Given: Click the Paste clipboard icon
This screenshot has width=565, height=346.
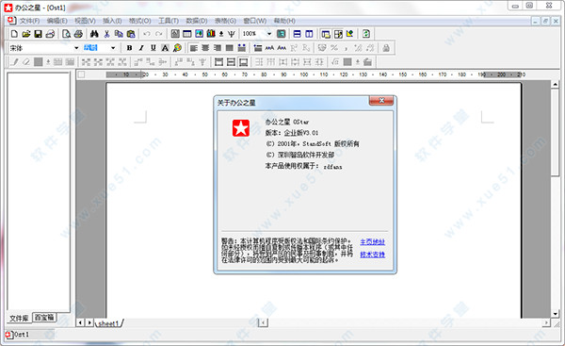Looking at the screenshot, I should pyautogui.click(x=131, y=34).
